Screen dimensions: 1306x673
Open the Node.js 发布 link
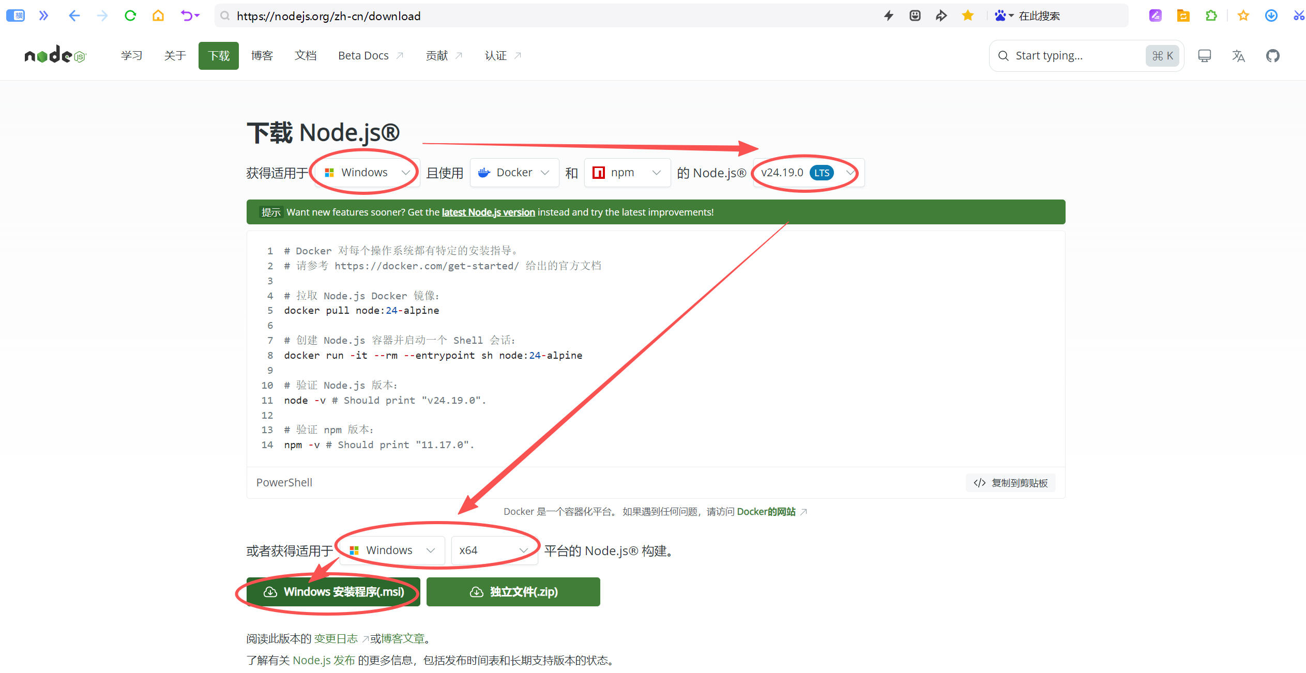click(324, 661)
